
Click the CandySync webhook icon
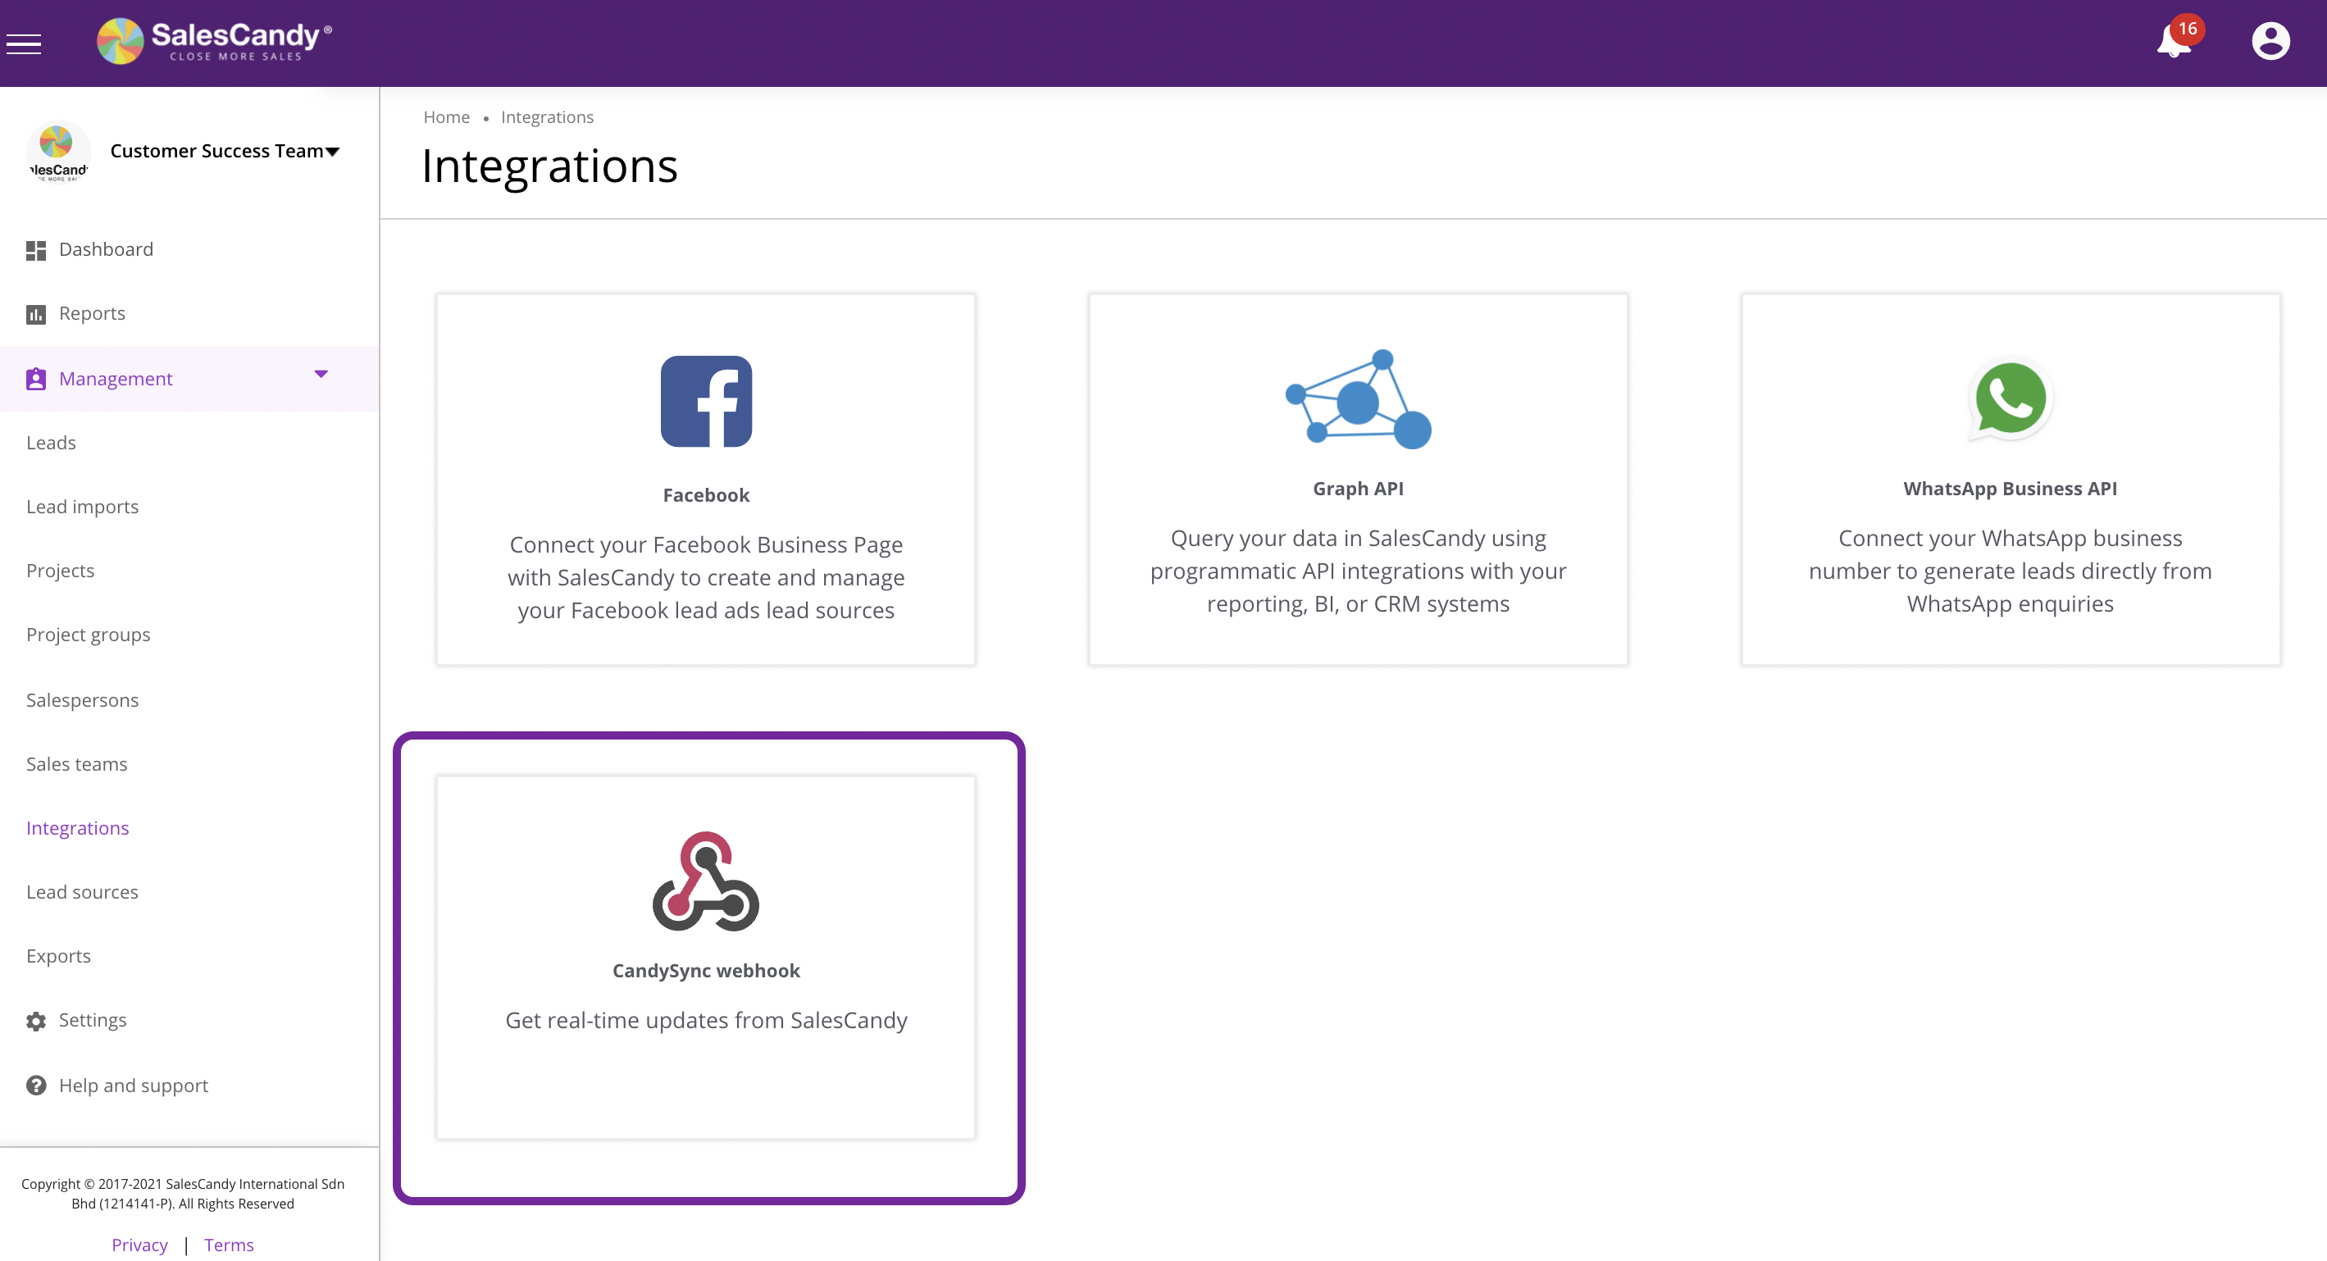[x=705, y=881]
